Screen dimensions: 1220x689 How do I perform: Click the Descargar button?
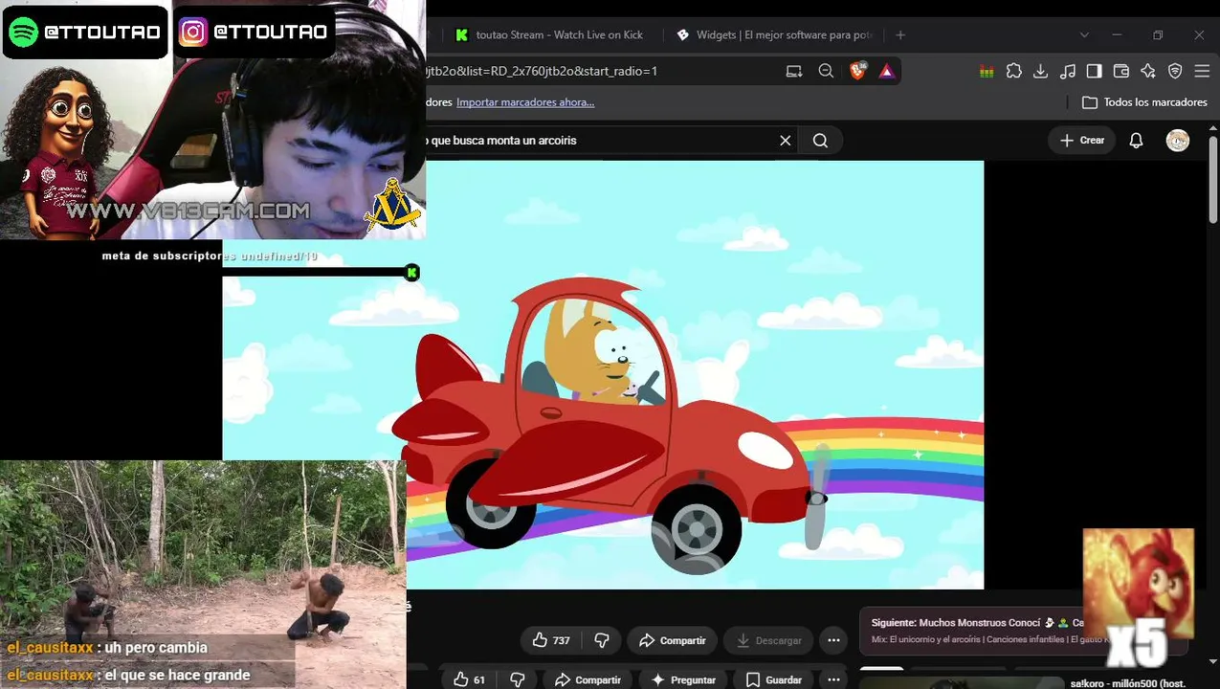(768, 640)
